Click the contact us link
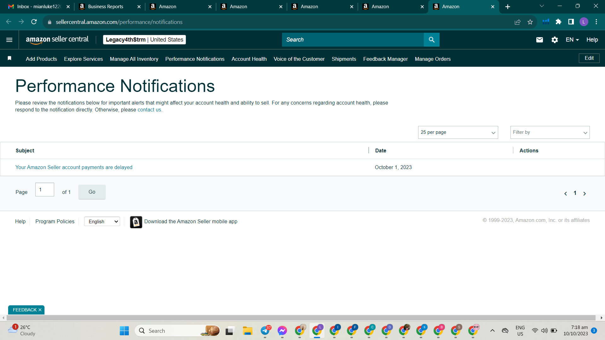Screen dimensions: 605x340 [149, 110]
